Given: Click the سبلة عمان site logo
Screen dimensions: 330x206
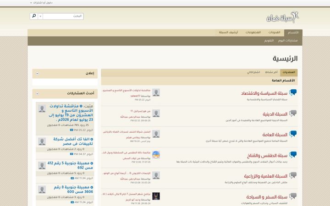Looking at the screenshot, I should (x=283, y=17).
